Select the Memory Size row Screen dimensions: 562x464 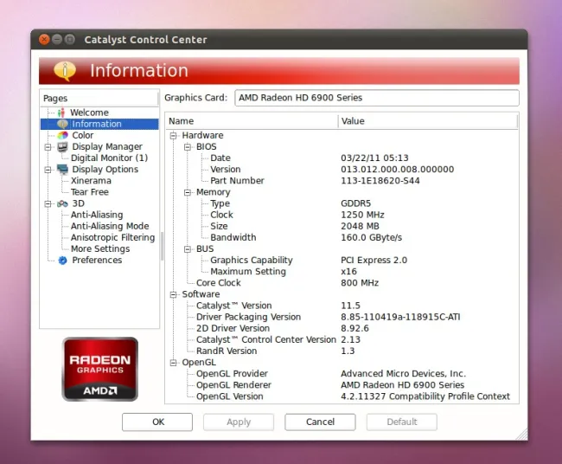pos(342,226)
